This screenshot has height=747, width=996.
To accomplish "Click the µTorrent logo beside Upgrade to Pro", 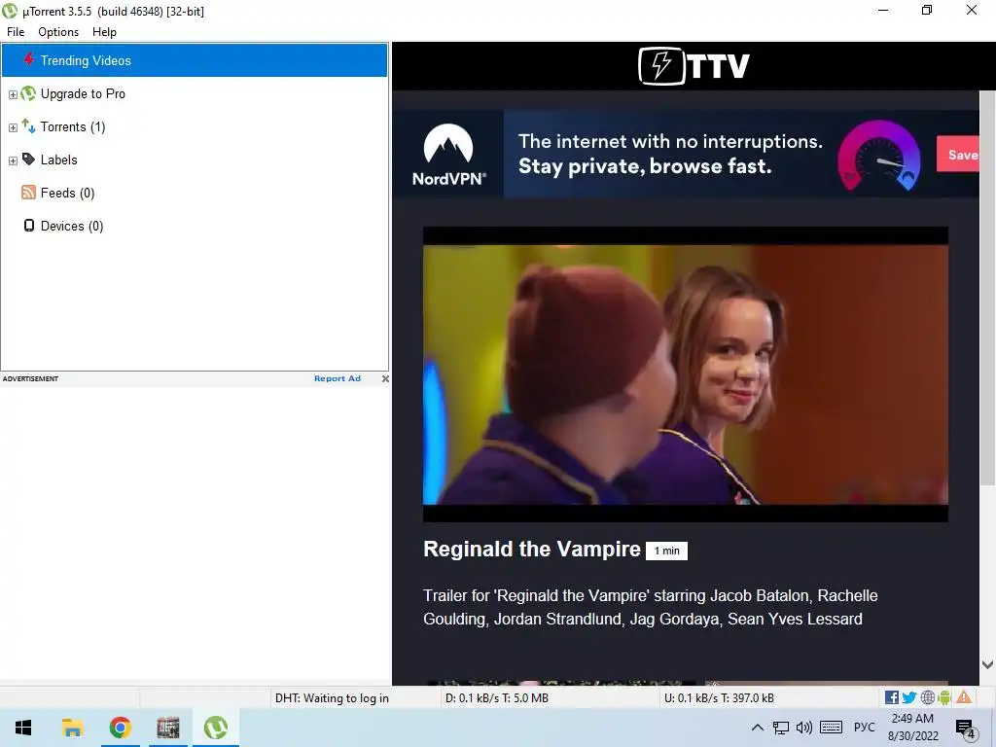I will (x=28, y=93).
